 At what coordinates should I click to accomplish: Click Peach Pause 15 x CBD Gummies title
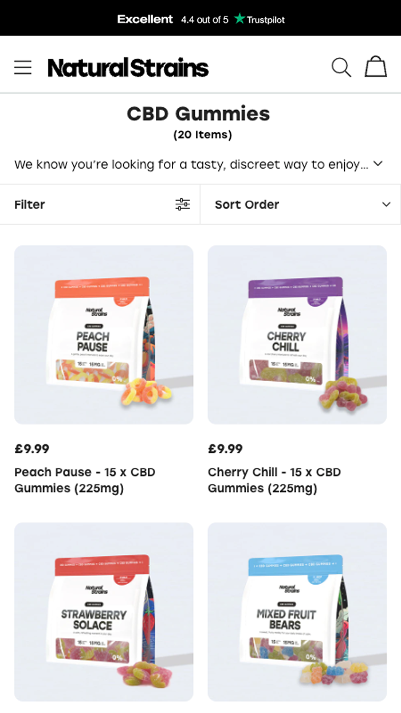(85, 480)
